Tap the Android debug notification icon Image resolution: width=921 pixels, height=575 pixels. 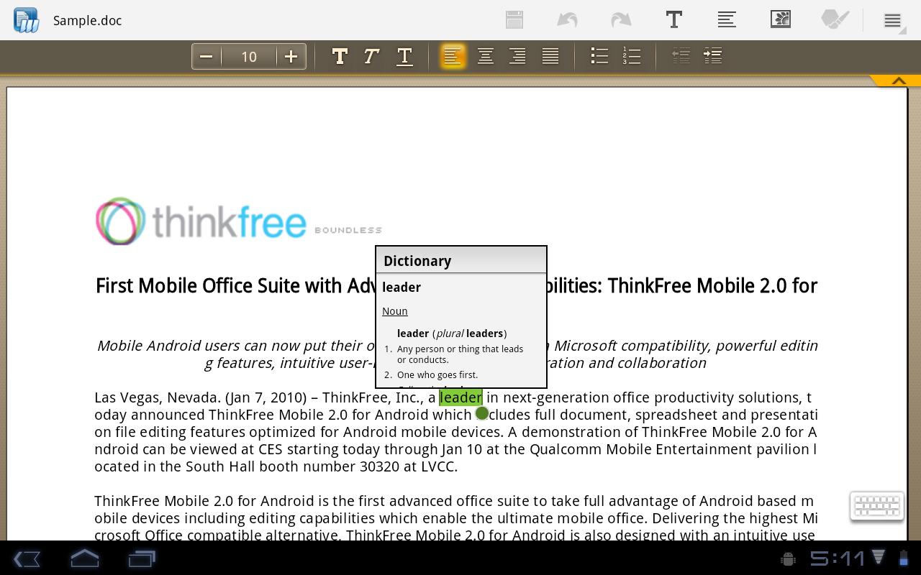pyautogui.click(x=788, y=558)
